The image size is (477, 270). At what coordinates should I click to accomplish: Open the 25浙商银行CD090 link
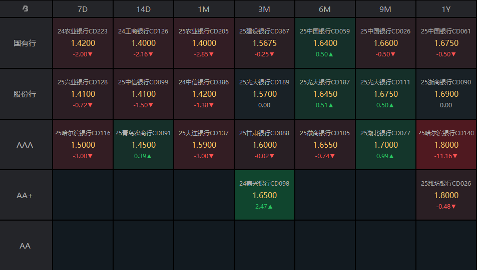coord(446,82)
